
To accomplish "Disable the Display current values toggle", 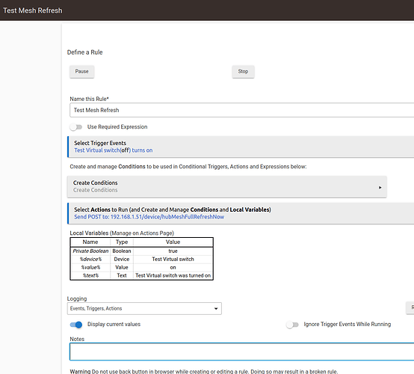I will tap(76, 325).
